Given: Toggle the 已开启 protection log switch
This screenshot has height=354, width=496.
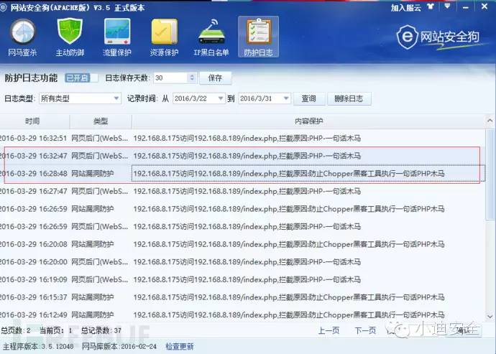Looking at the screenshot, I should (x=81, y=78).
